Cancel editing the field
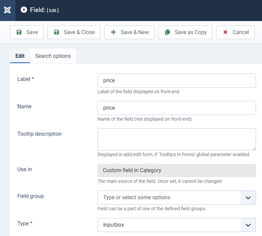This screenshot has width=262, height=236. 235,32
